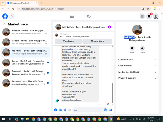
Task: Click the large profile picture in info panel
Action: 137,30
